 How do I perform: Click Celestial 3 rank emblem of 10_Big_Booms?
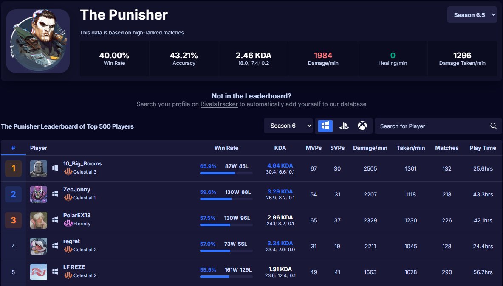68,172
